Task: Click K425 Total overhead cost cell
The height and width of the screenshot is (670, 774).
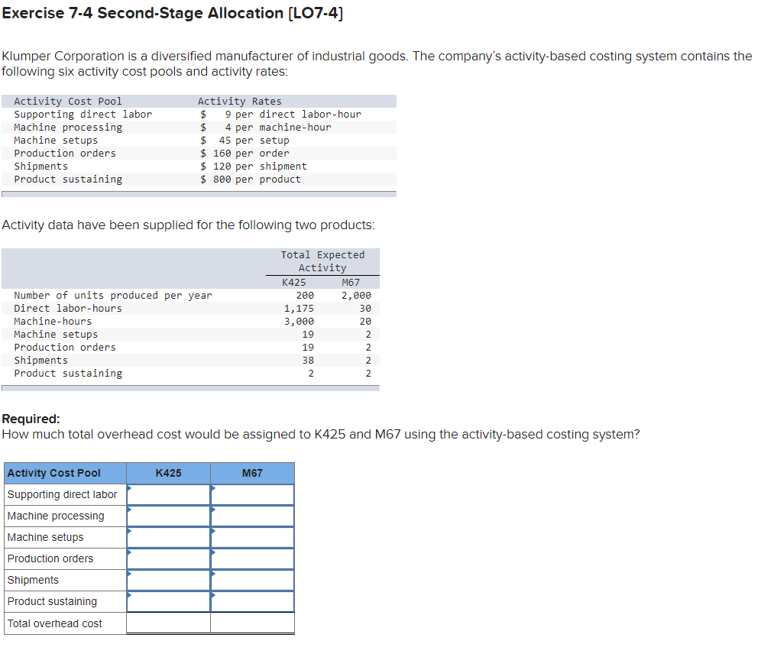Action: point(168,623)
